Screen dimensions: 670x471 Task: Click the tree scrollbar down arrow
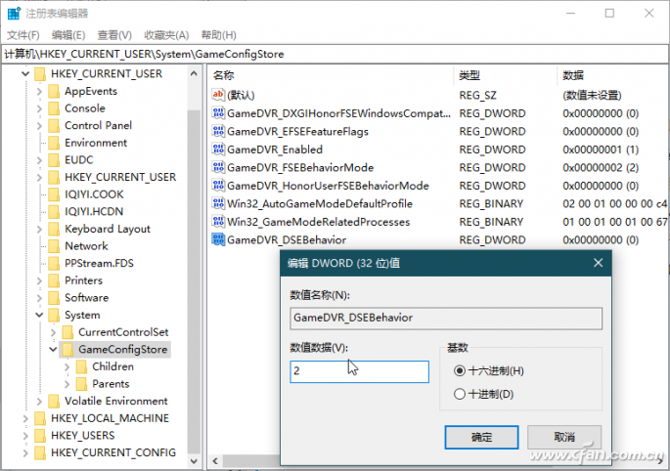pyautogui.click(x=194, y=461)
